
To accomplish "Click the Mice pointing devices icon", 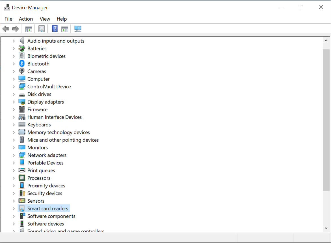I will [x=22, y=139].
